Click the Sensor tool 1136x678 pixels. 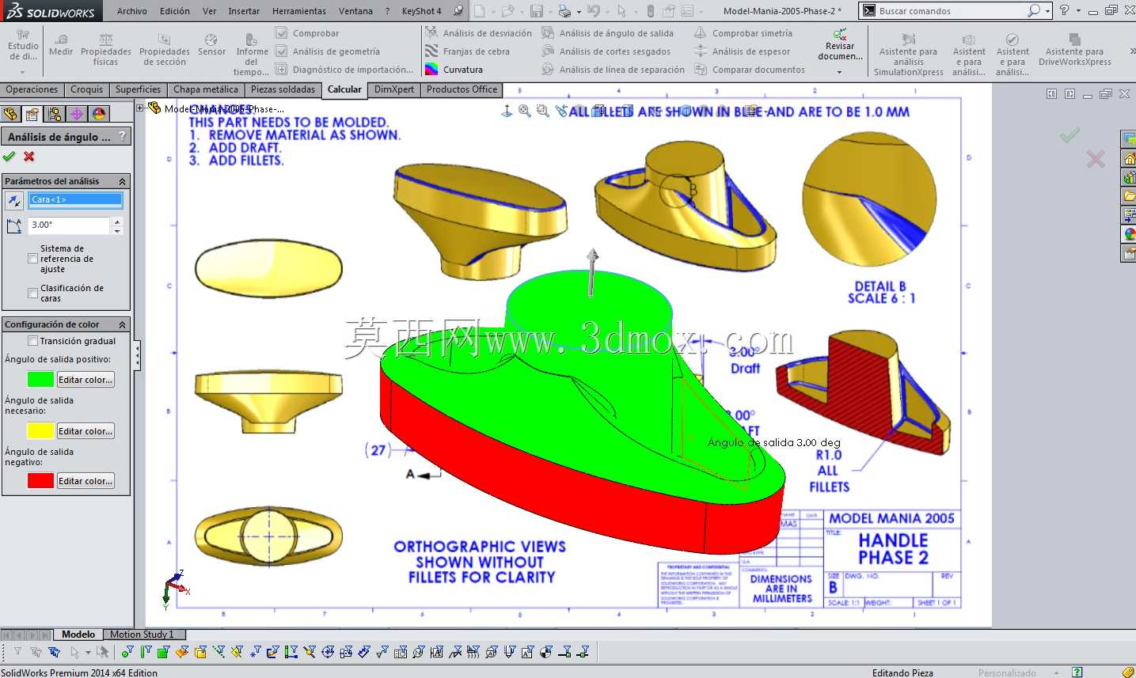click(211, 46)
